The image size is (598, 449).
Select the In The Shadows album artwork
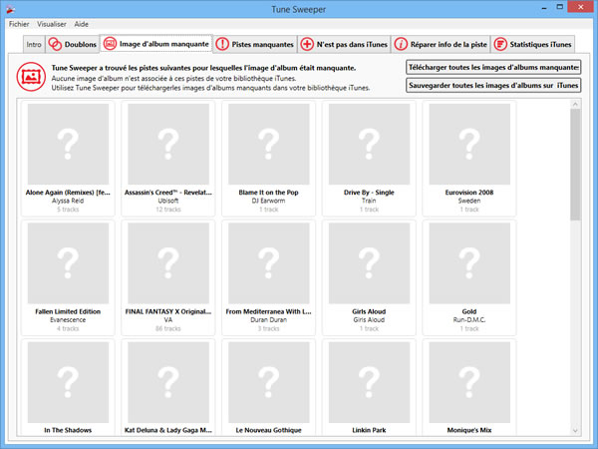[68, 382]
